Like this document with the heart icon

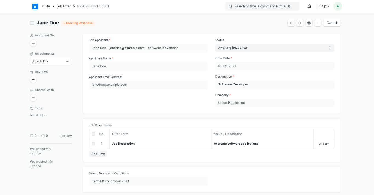tap(32, 136)
